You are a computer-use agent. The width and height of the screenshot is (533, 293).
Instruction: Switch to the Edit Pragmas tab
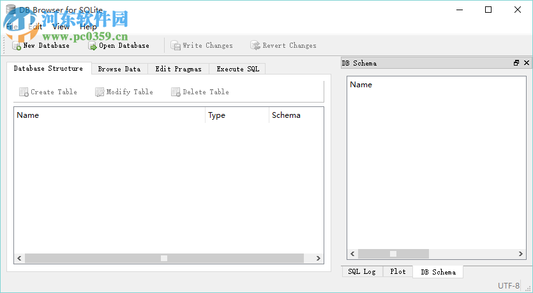click(179, 69)
